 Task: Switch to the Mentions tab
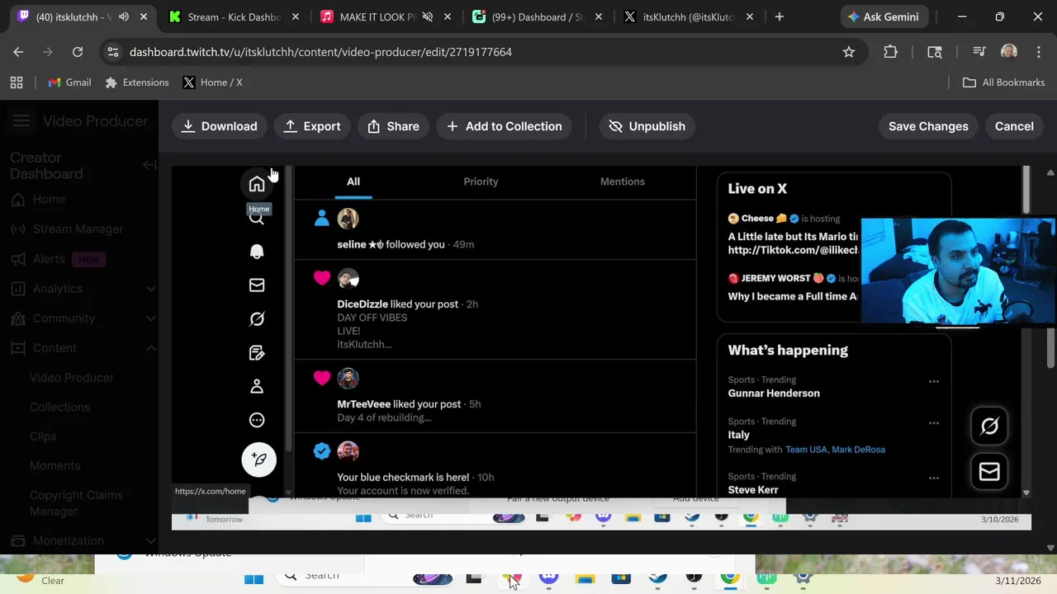(623, 181)
